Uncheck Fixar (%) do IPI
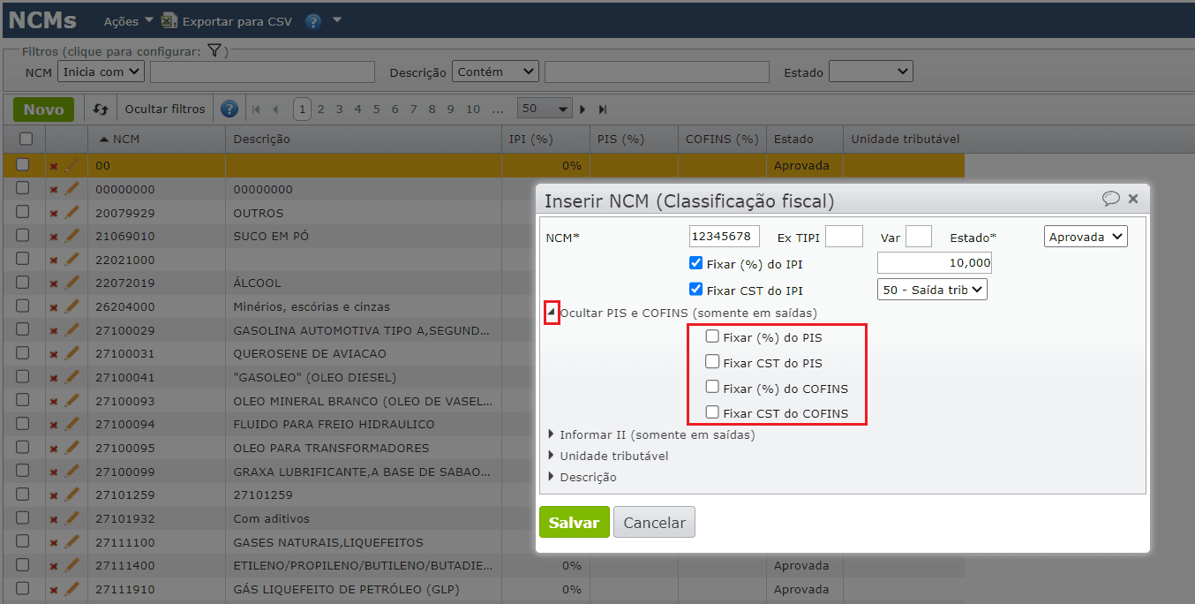This screenshot has height=604, width=1195. [695, 263]
